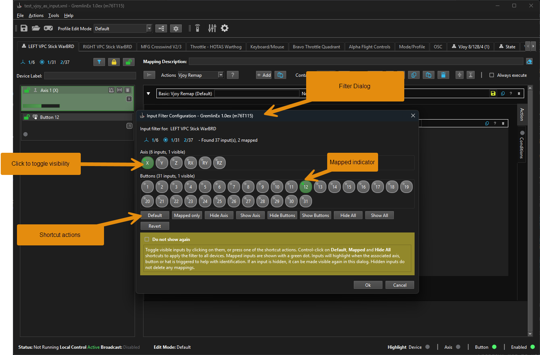Open the mixer sliders icon in toolbar
Viewport: 540px width, 355px height.
coord(212,28)
